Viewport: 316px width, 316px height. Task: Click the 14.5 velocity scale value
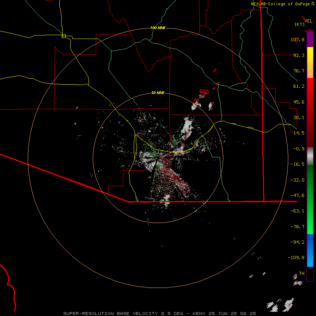[x=299, y=133]
